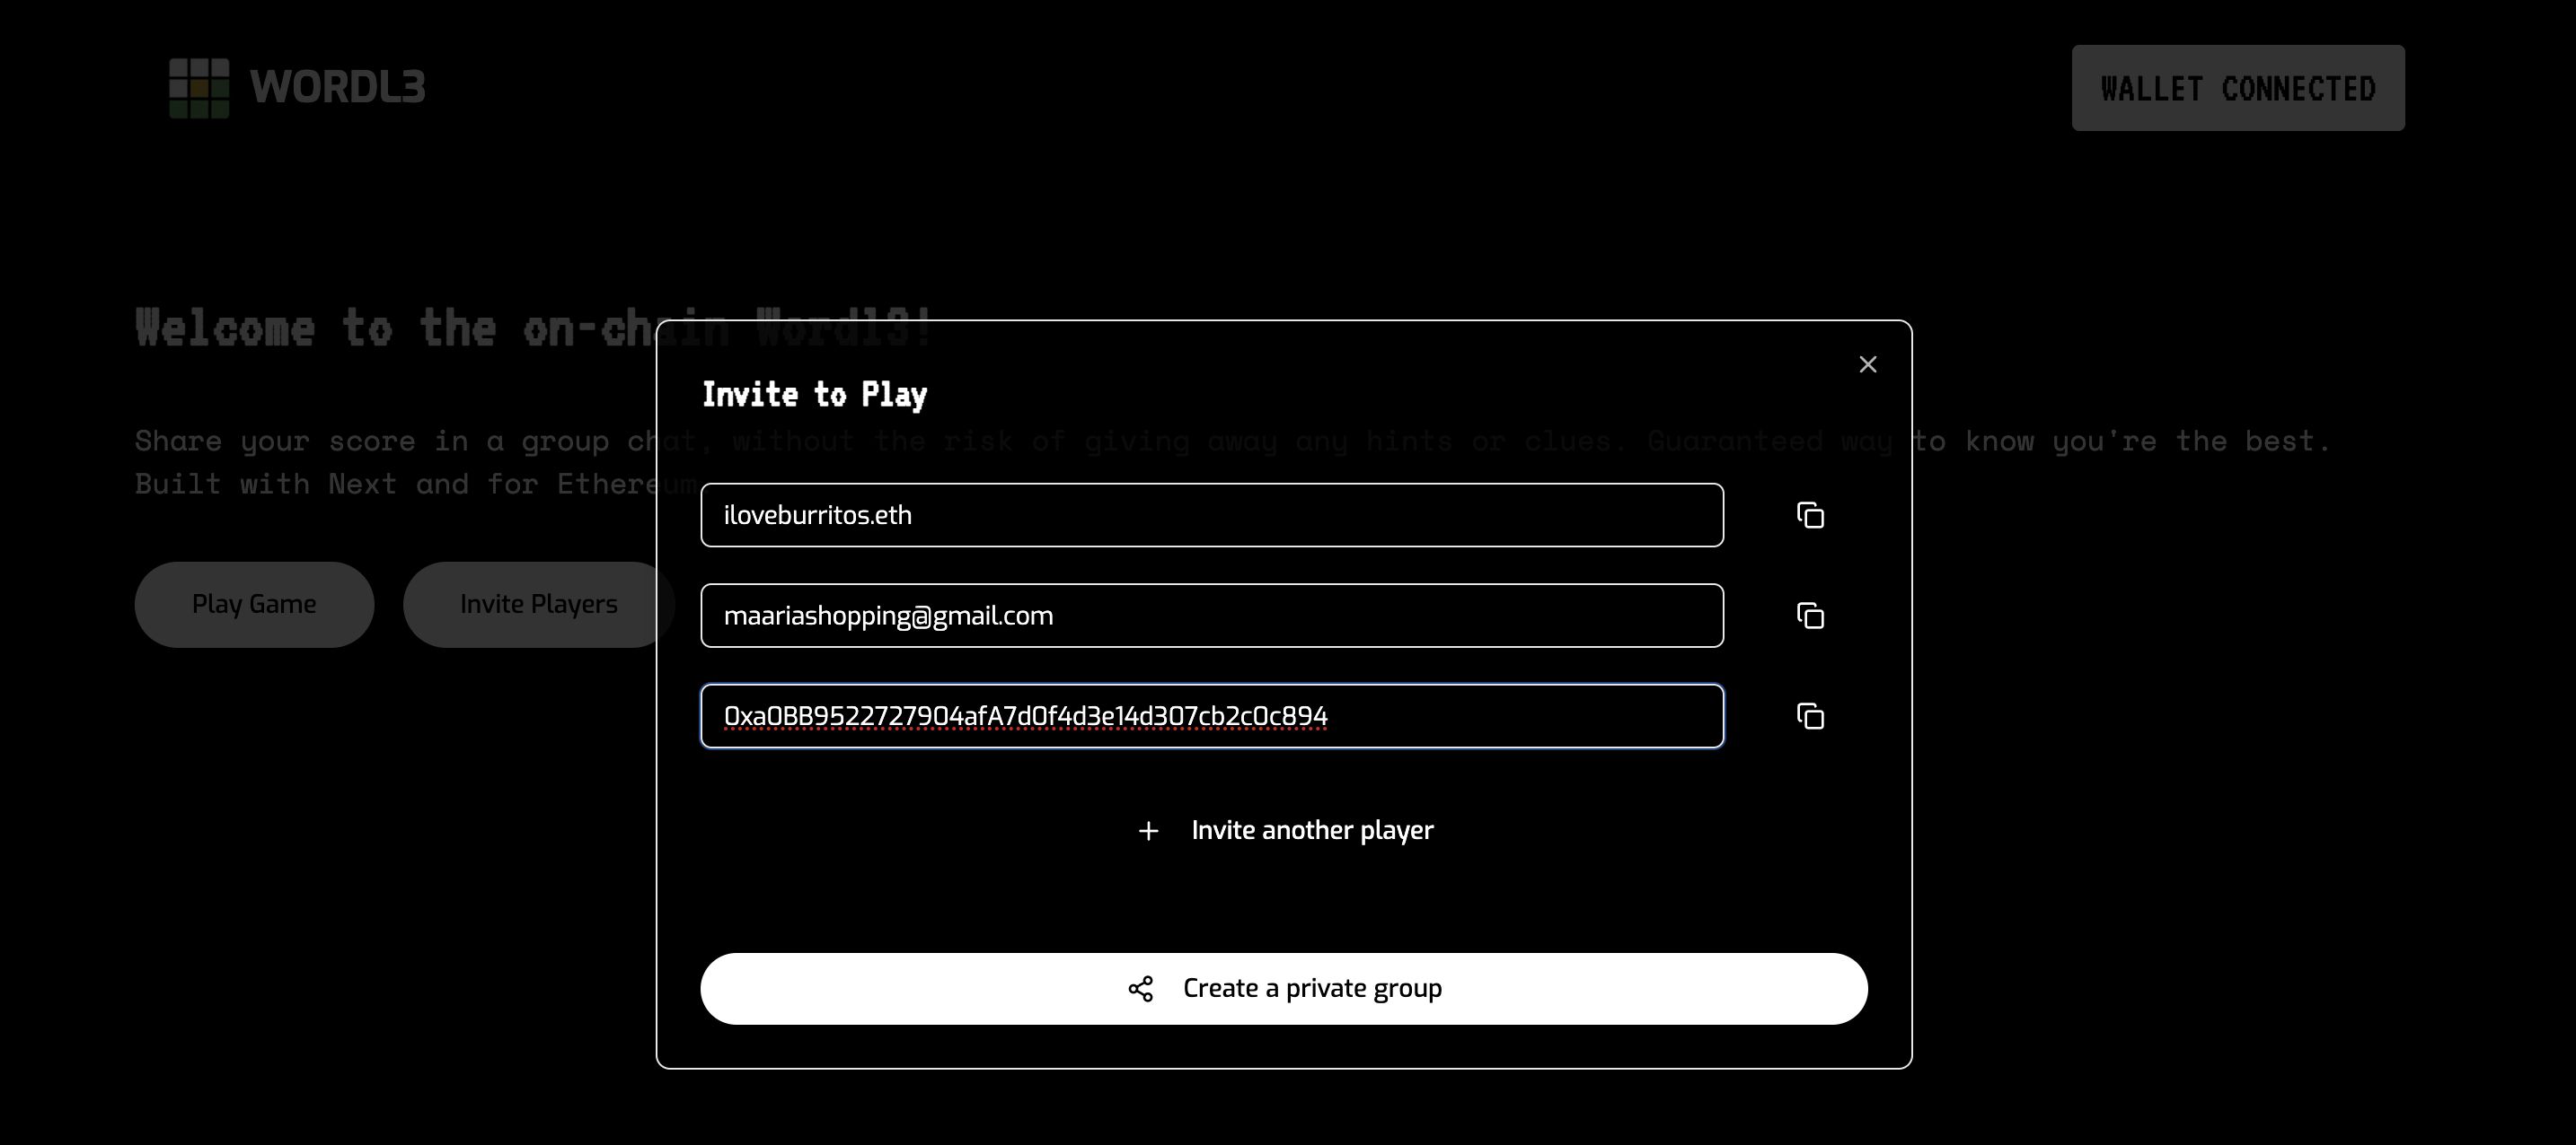Select the wallet address input field
The image size is (2576, 1145).
pos(1213,715)
